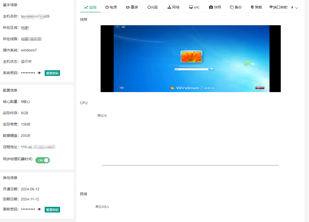
Task: Open the 监控 monitoring tab
Action: [x=90, y=7]
